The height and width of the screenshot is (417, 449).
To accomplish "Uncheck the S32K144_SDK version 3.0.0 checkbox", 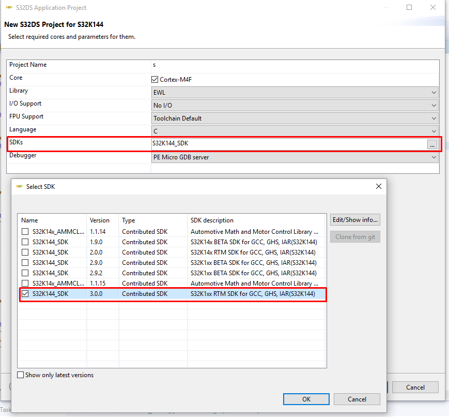I will (x=25, y=293).
